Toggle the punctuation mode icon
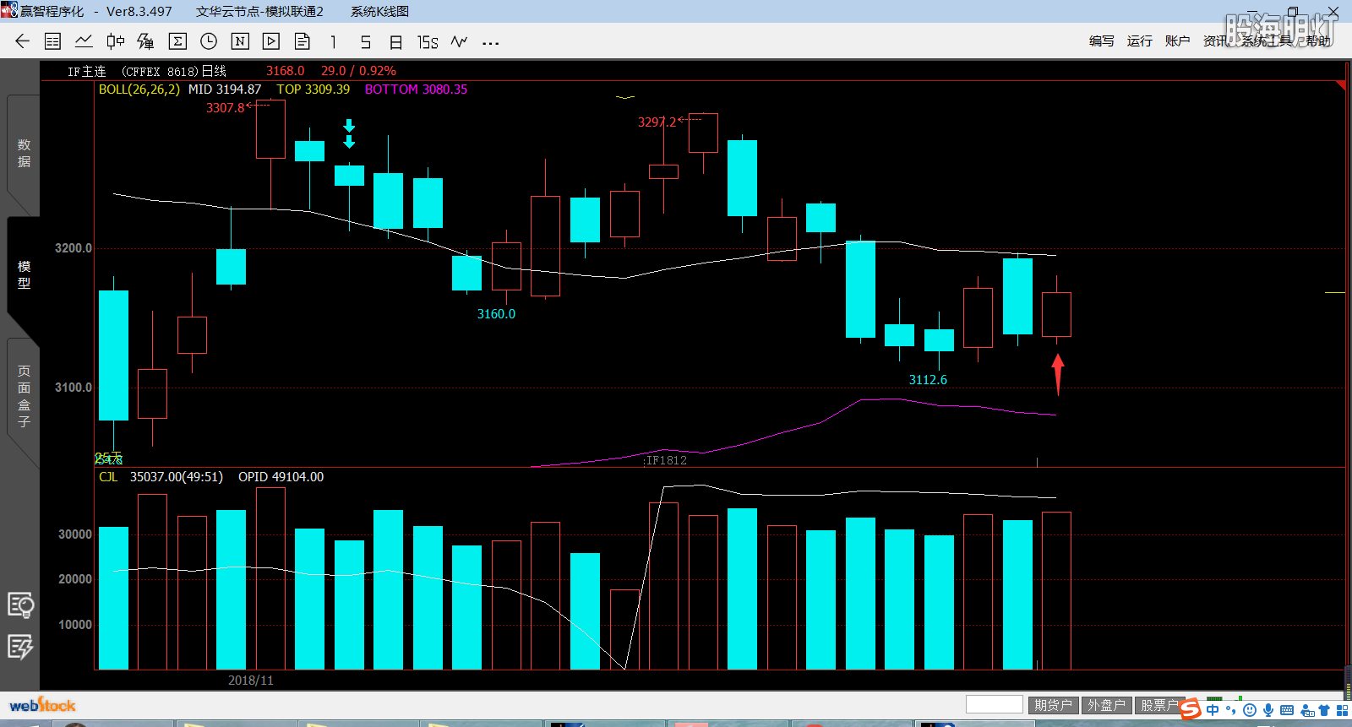Image resolution: width=1352 pixels, height=727 pixels. pos(1231,710)
